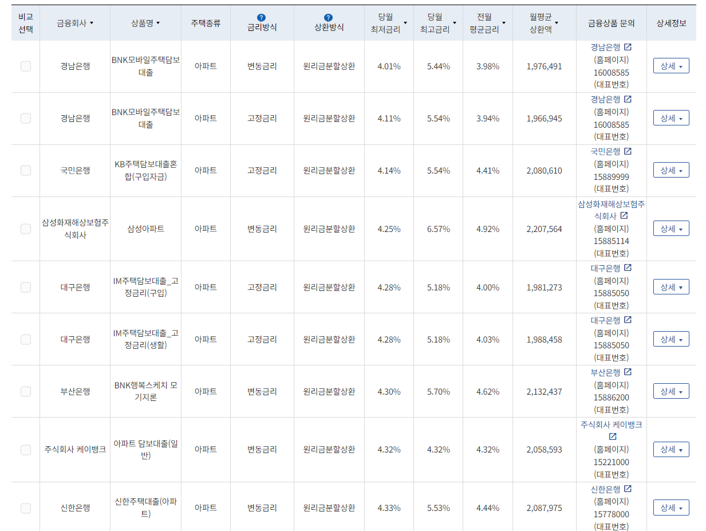Viewport: 706px width, 531px height.
Task: Click the 주택종류 column header
Action: coord(206,23)
